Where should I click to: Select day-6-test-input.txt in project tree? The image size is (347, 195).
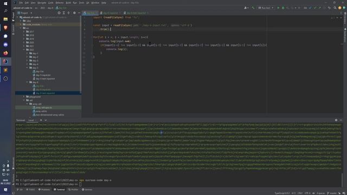(x=46, y=93)
